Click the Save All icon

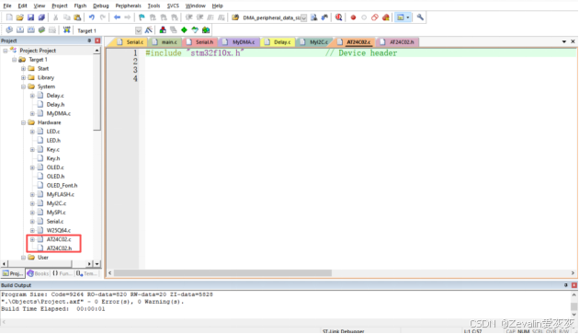click(x=41, y=17)
